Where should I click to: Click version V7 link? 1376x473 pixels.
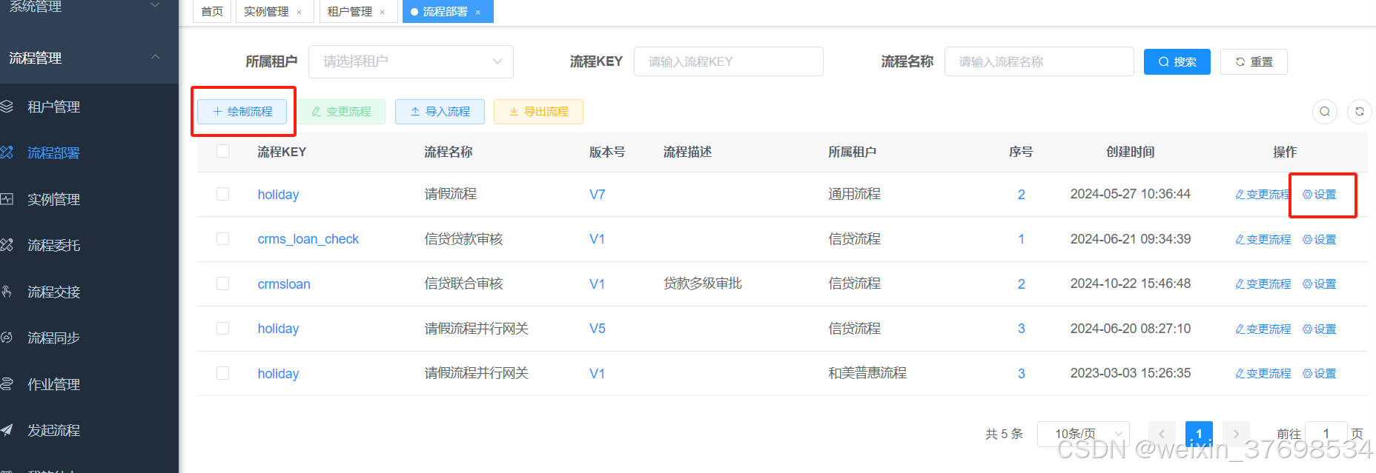pyautogui.click(x=598, y=195)
